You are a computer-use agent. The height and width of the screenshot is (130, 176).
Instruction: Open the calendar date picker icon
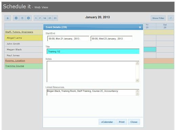(x=22, y=18)
